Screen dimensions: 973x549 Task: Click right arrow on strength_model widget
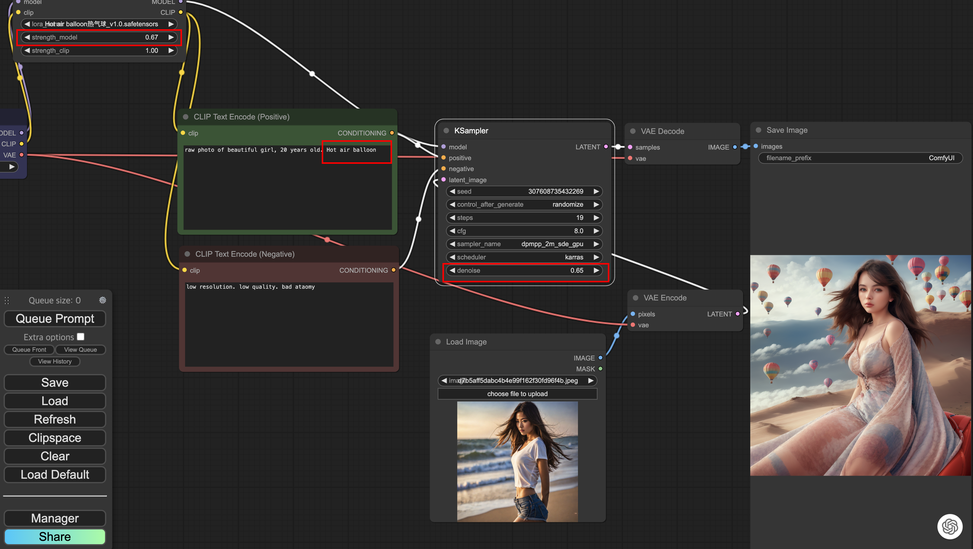[x=171, y=37]
